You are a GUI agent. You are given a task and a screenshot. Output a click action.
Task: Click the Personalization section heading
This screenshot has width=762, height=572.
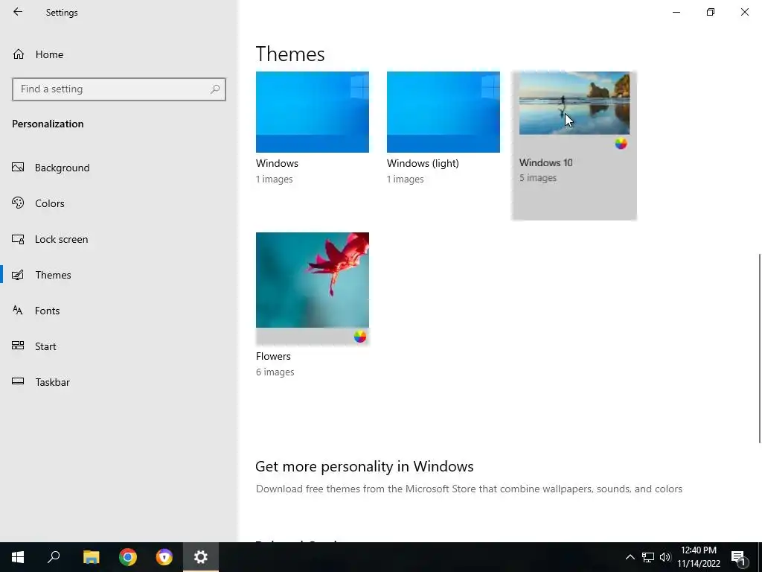[48, 124]
